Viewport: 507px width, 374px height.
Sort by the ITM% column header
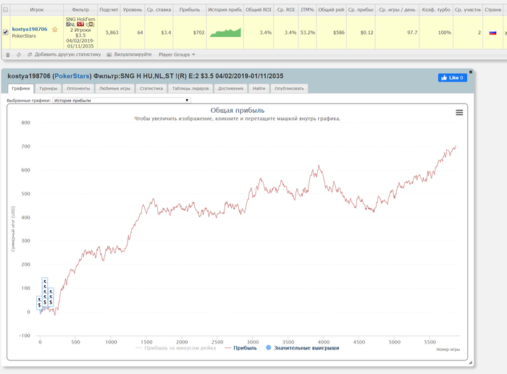coord(307,9)
